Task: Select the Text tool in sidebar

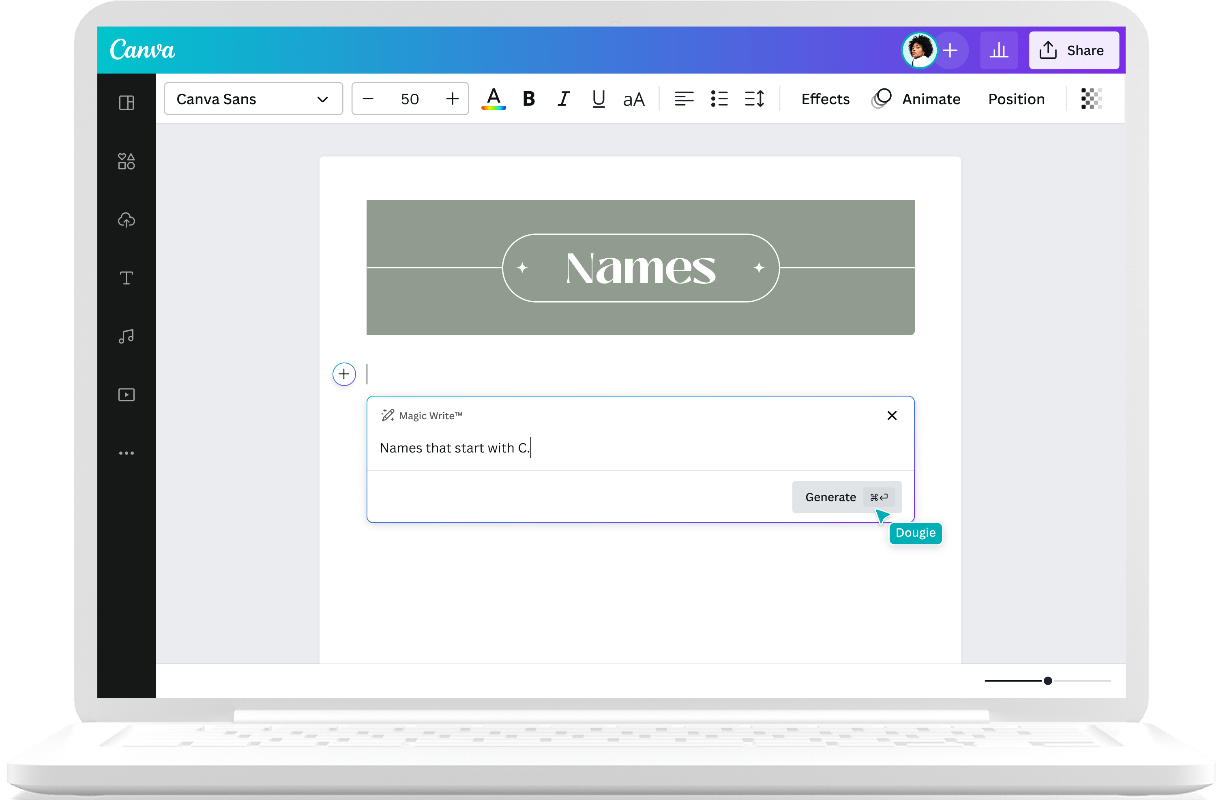Action: click(x=127, y=278)
